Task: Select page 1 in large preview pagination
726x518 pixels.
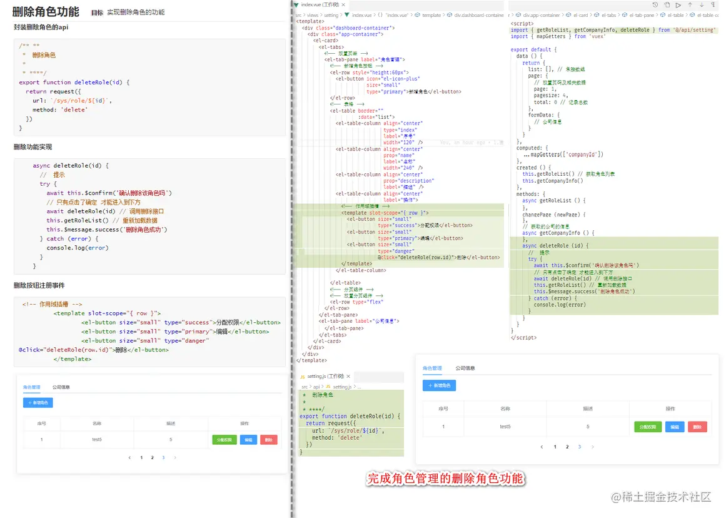Action: click(555, 447)
